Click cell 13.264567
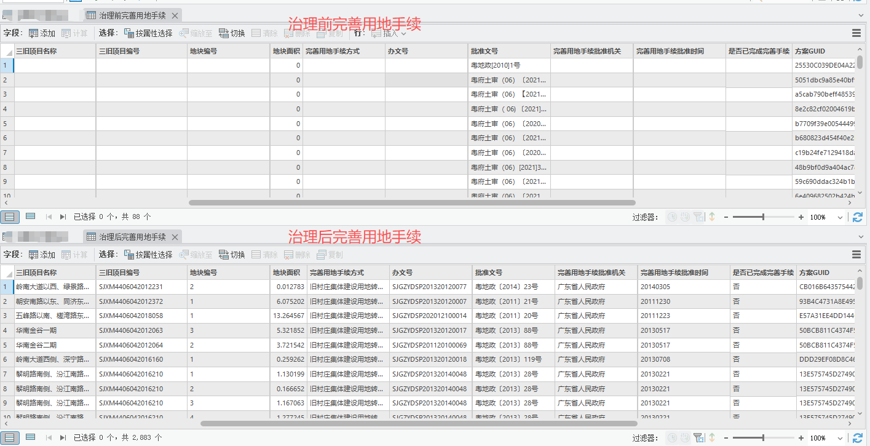 (288, 316)
